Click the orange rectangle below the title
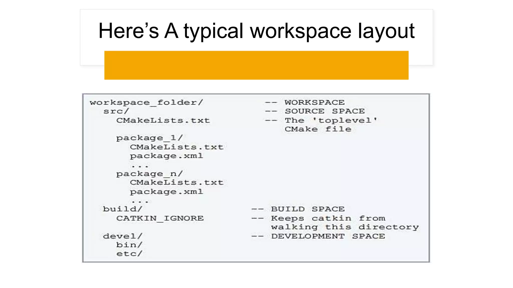513x288 pixels. pyautogui.click(x=256, y=65)
